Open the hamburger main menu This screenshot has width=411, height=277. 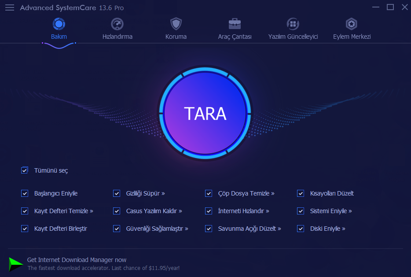pos(10,7)
